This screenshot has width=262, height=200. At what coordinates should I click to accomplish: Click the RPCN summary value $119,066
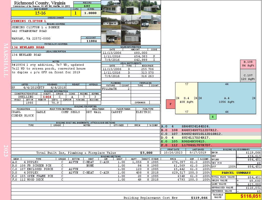tap(253, 152)
